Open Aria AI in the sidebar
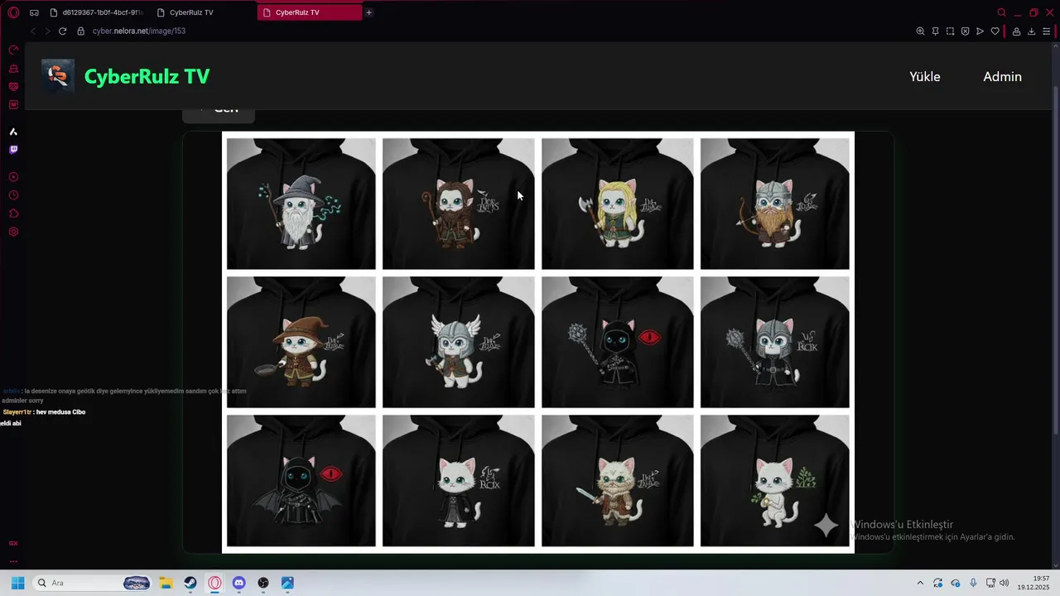Viewport: 1060px width, 596px height. tap(13, 132)
